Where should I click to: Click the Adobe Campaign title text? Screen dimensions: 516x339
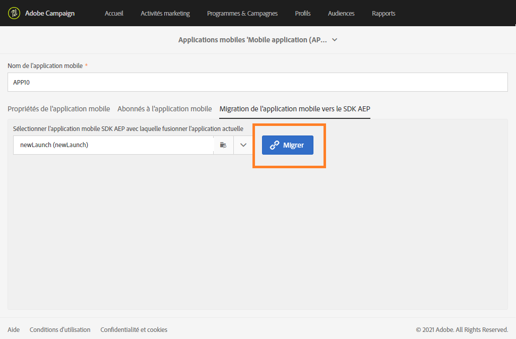click(x=50, y=14)
